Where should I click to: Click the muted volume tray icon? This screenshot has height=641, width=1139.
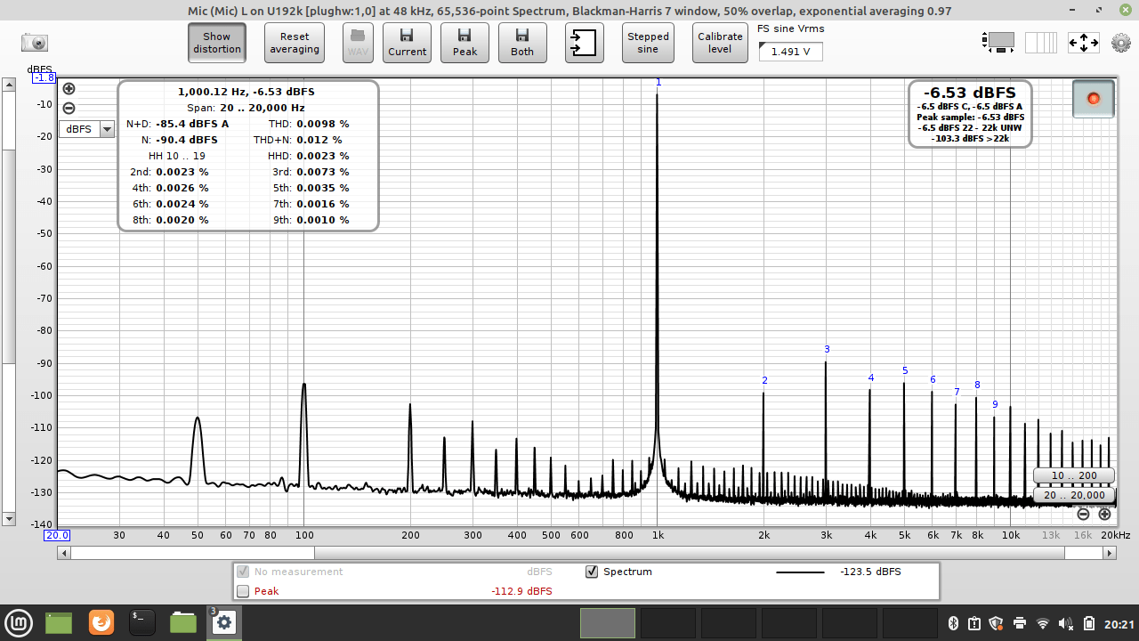click(x=1066, y=623)
